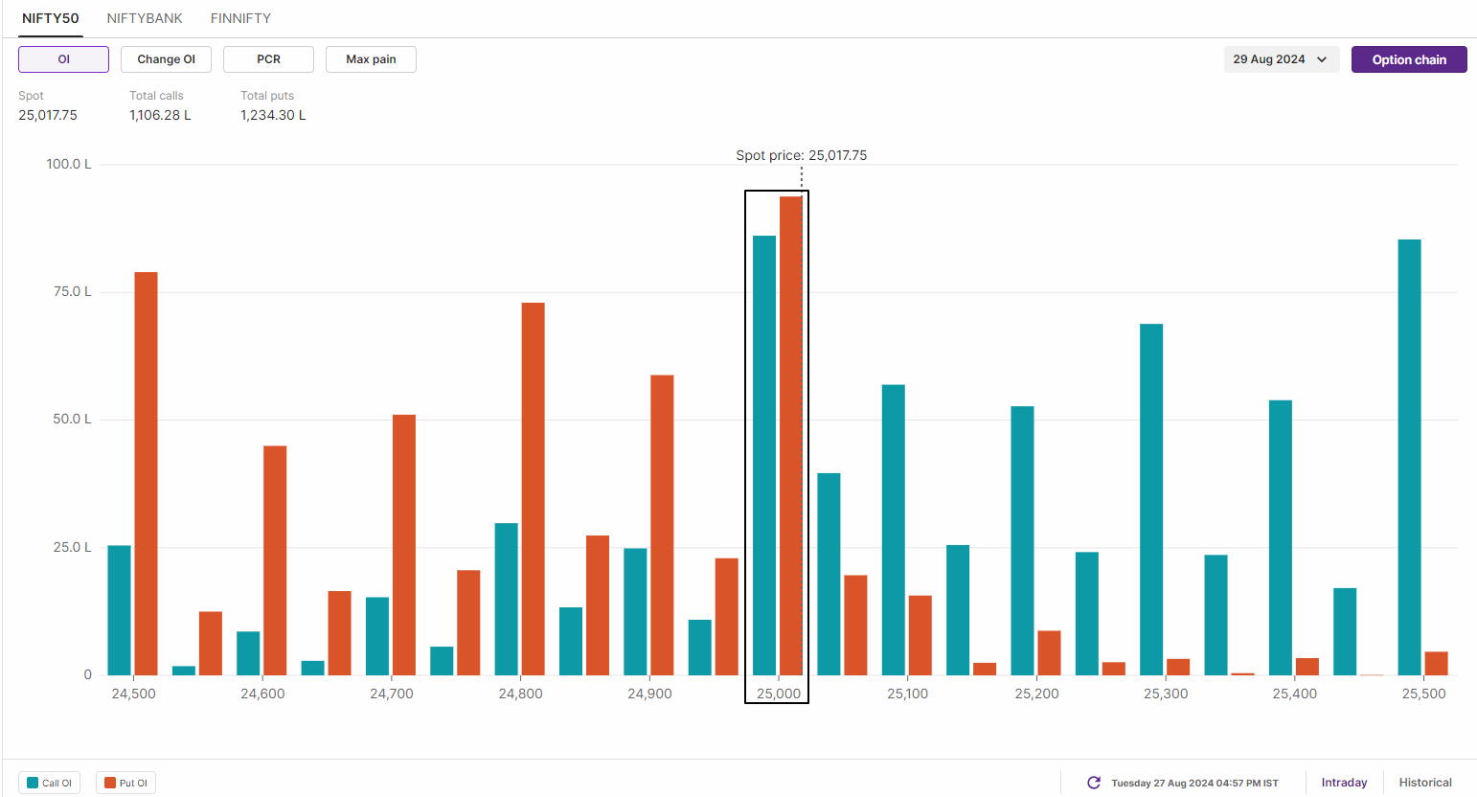The height and width of the screenshot is (797, 1477).
Task: Click the 25.0 L y-axis label
Action: click(73, 547)
